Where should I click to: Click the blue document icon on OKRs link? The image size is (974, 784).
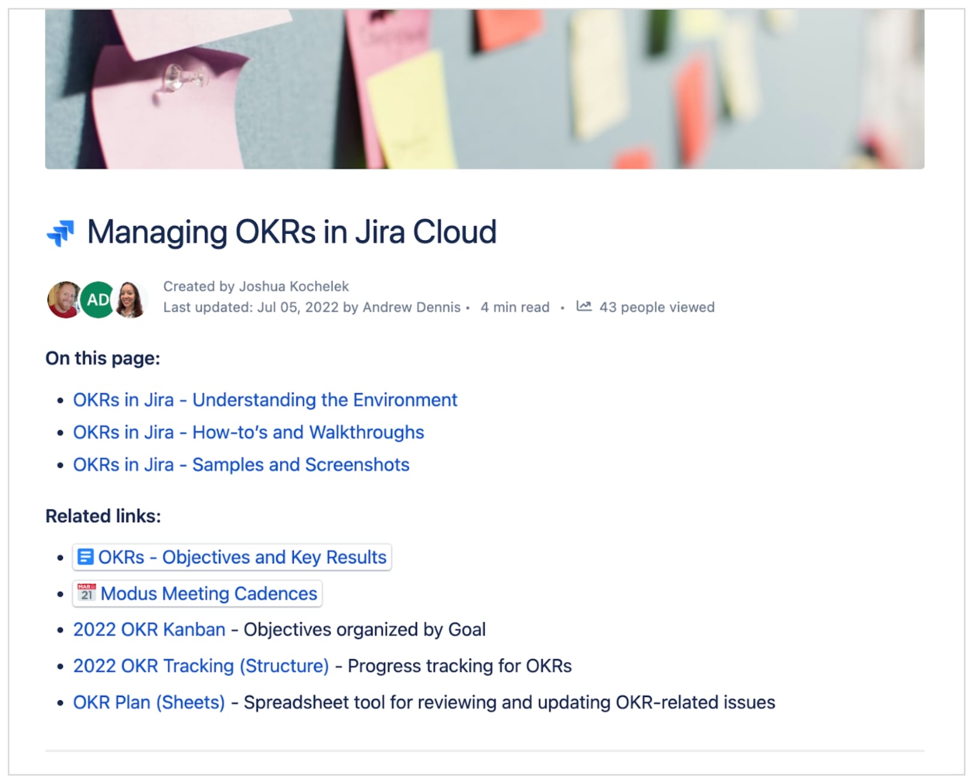(x=86, y=557)
